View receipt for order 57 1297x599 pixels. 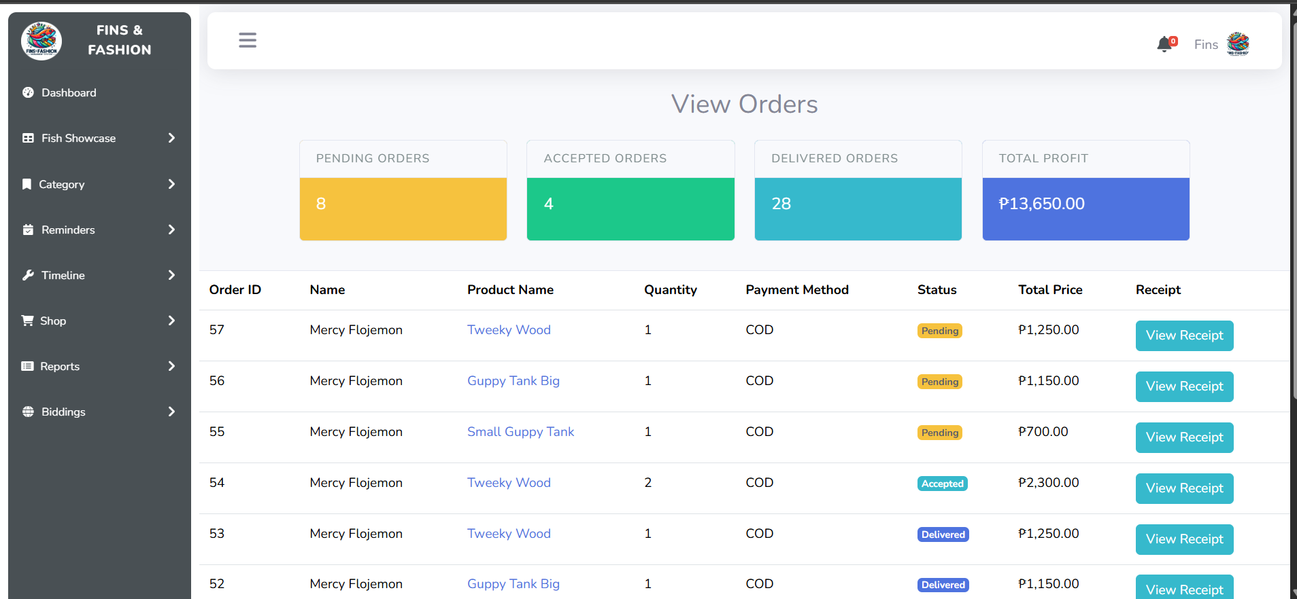1184,335
